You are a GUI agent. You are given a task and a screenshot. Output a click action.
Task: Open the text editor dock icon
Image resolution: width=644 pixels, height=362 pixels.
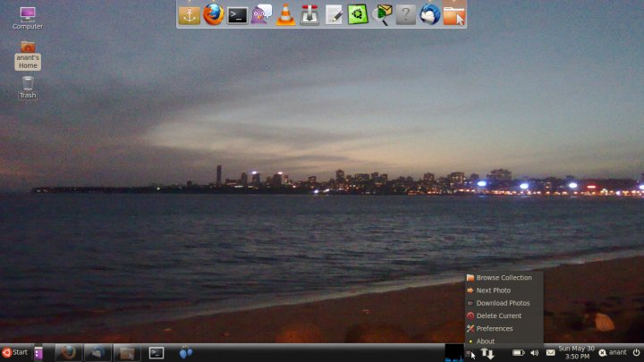pos(334,14)
